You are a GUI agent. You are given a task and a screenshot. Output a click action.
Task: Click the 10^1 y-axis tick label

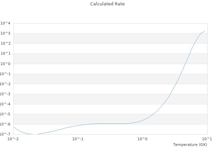6,53
